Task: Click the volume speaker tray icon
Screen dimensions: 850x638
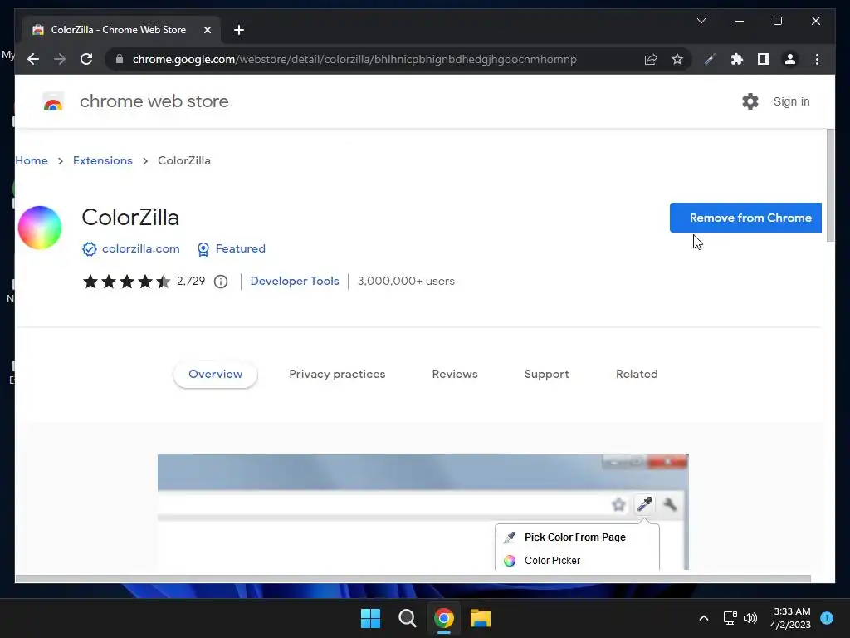Action: (750, 618)
